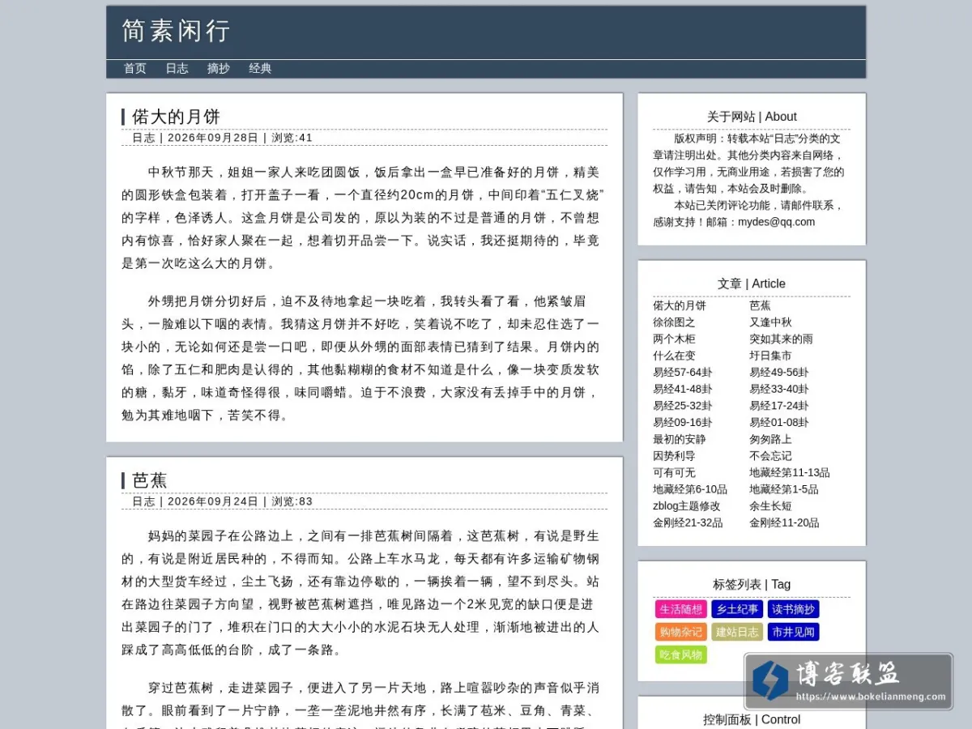Click the 浏览:41 view count
972x729 pixels.
(292, 138)
